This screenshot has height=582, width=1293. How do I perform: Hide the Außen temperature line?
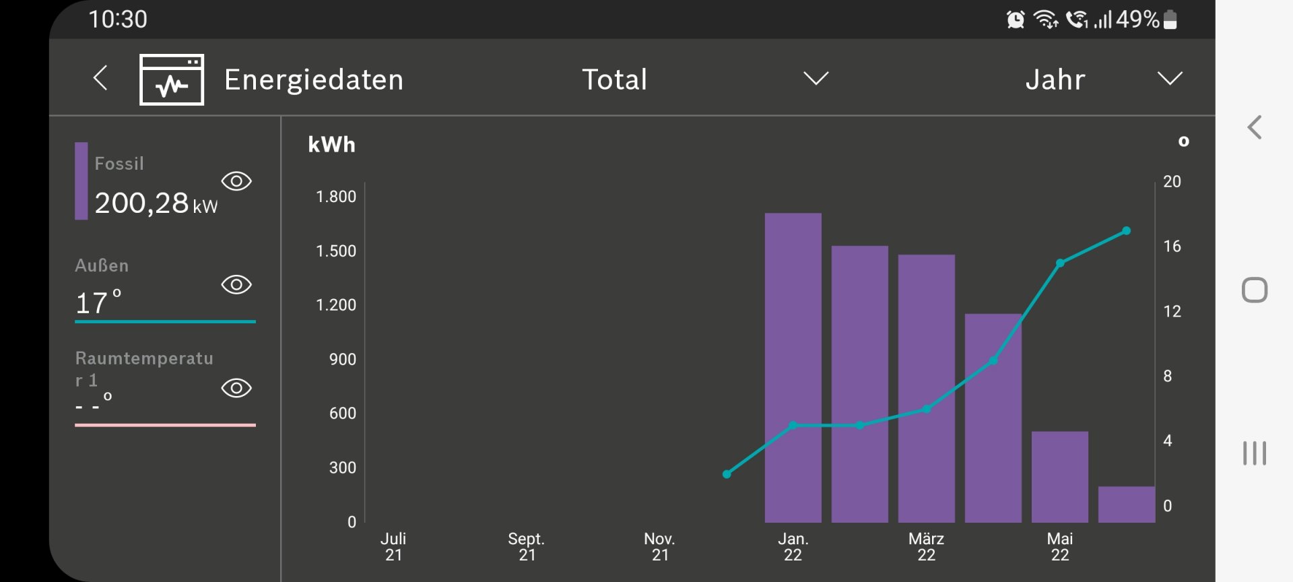236,285
